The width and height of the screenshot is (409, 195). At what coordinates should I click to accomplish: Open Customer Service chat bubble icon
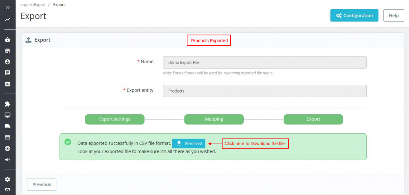(7, 73)
